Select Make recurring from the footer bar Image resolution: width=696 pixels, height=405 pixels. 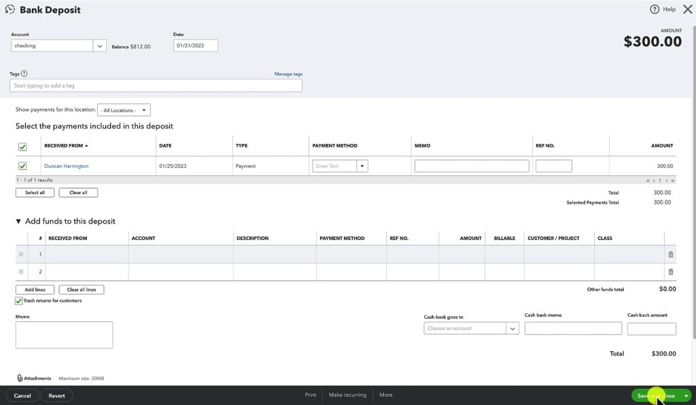point(347,394)
